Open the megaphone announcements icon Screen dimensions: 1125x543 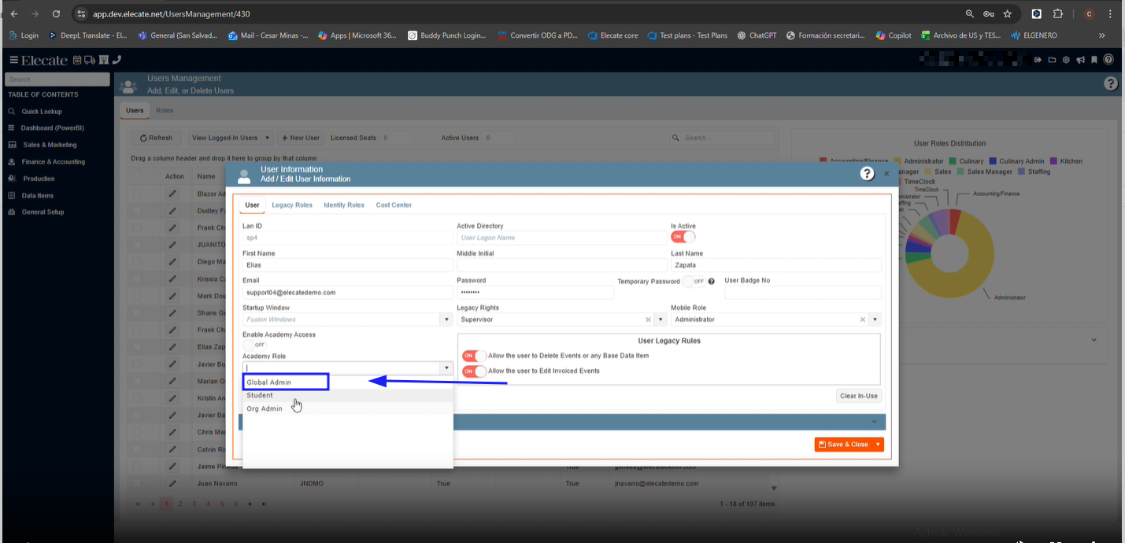[1080, 60]
